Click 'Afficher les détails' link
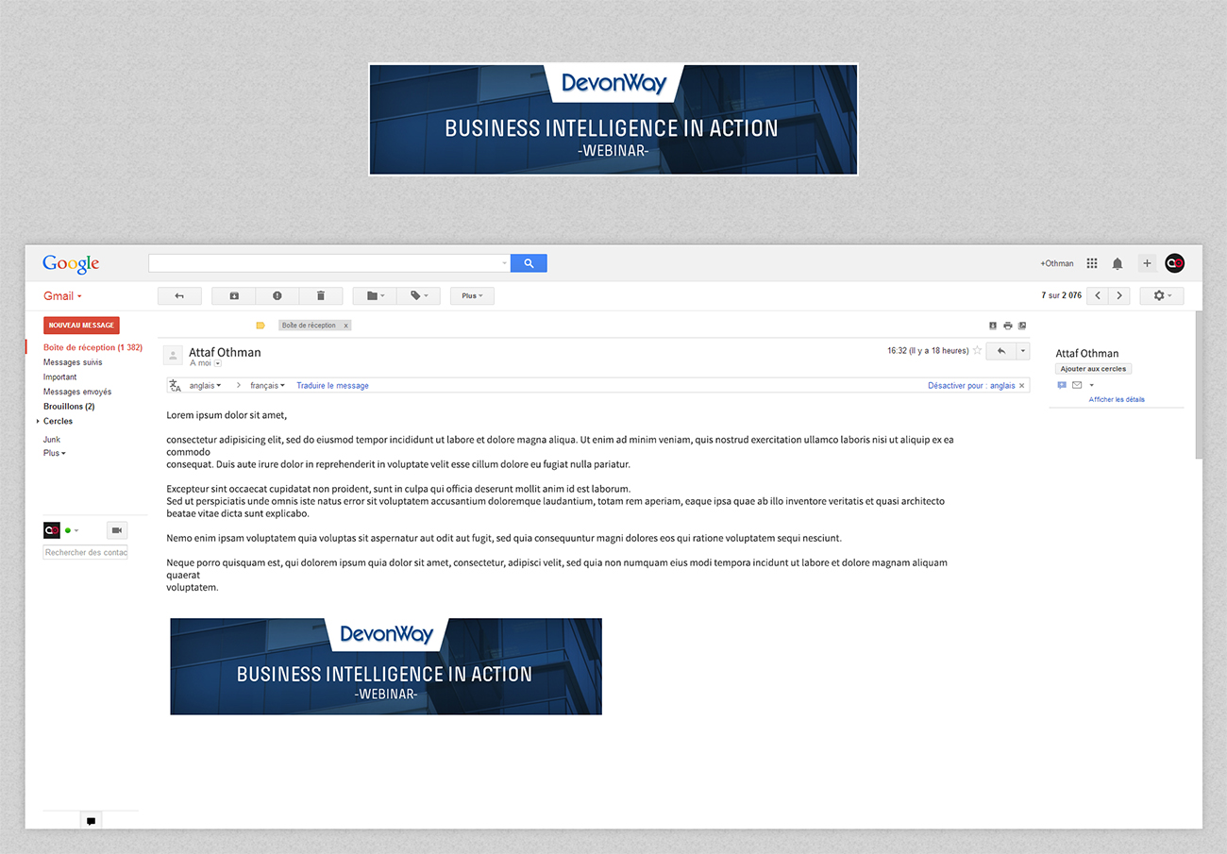The width and height of the screenshot is (1227, 854). tap(1117, 400)
